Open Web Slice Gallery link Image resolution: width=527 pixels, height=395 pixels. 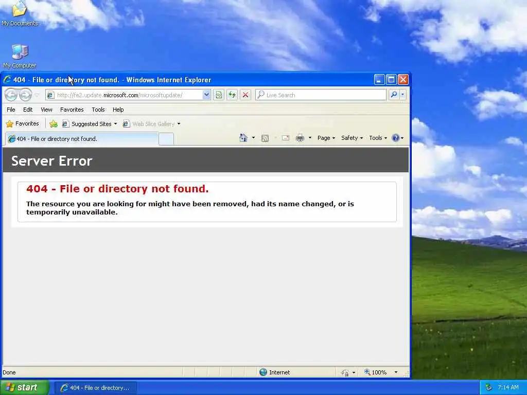click(x=149, y=124)
